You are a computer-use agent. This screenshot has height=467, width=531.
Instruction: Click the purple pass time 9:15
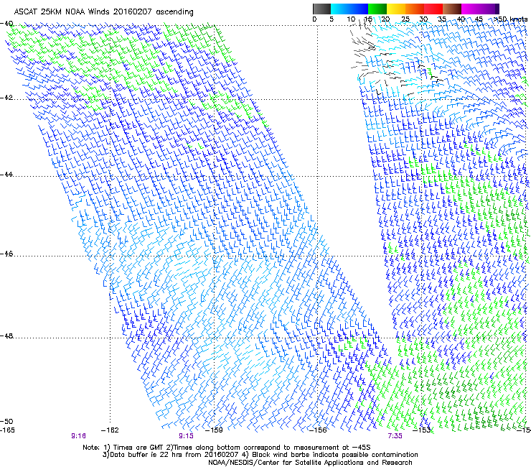(x=187, y=436)
